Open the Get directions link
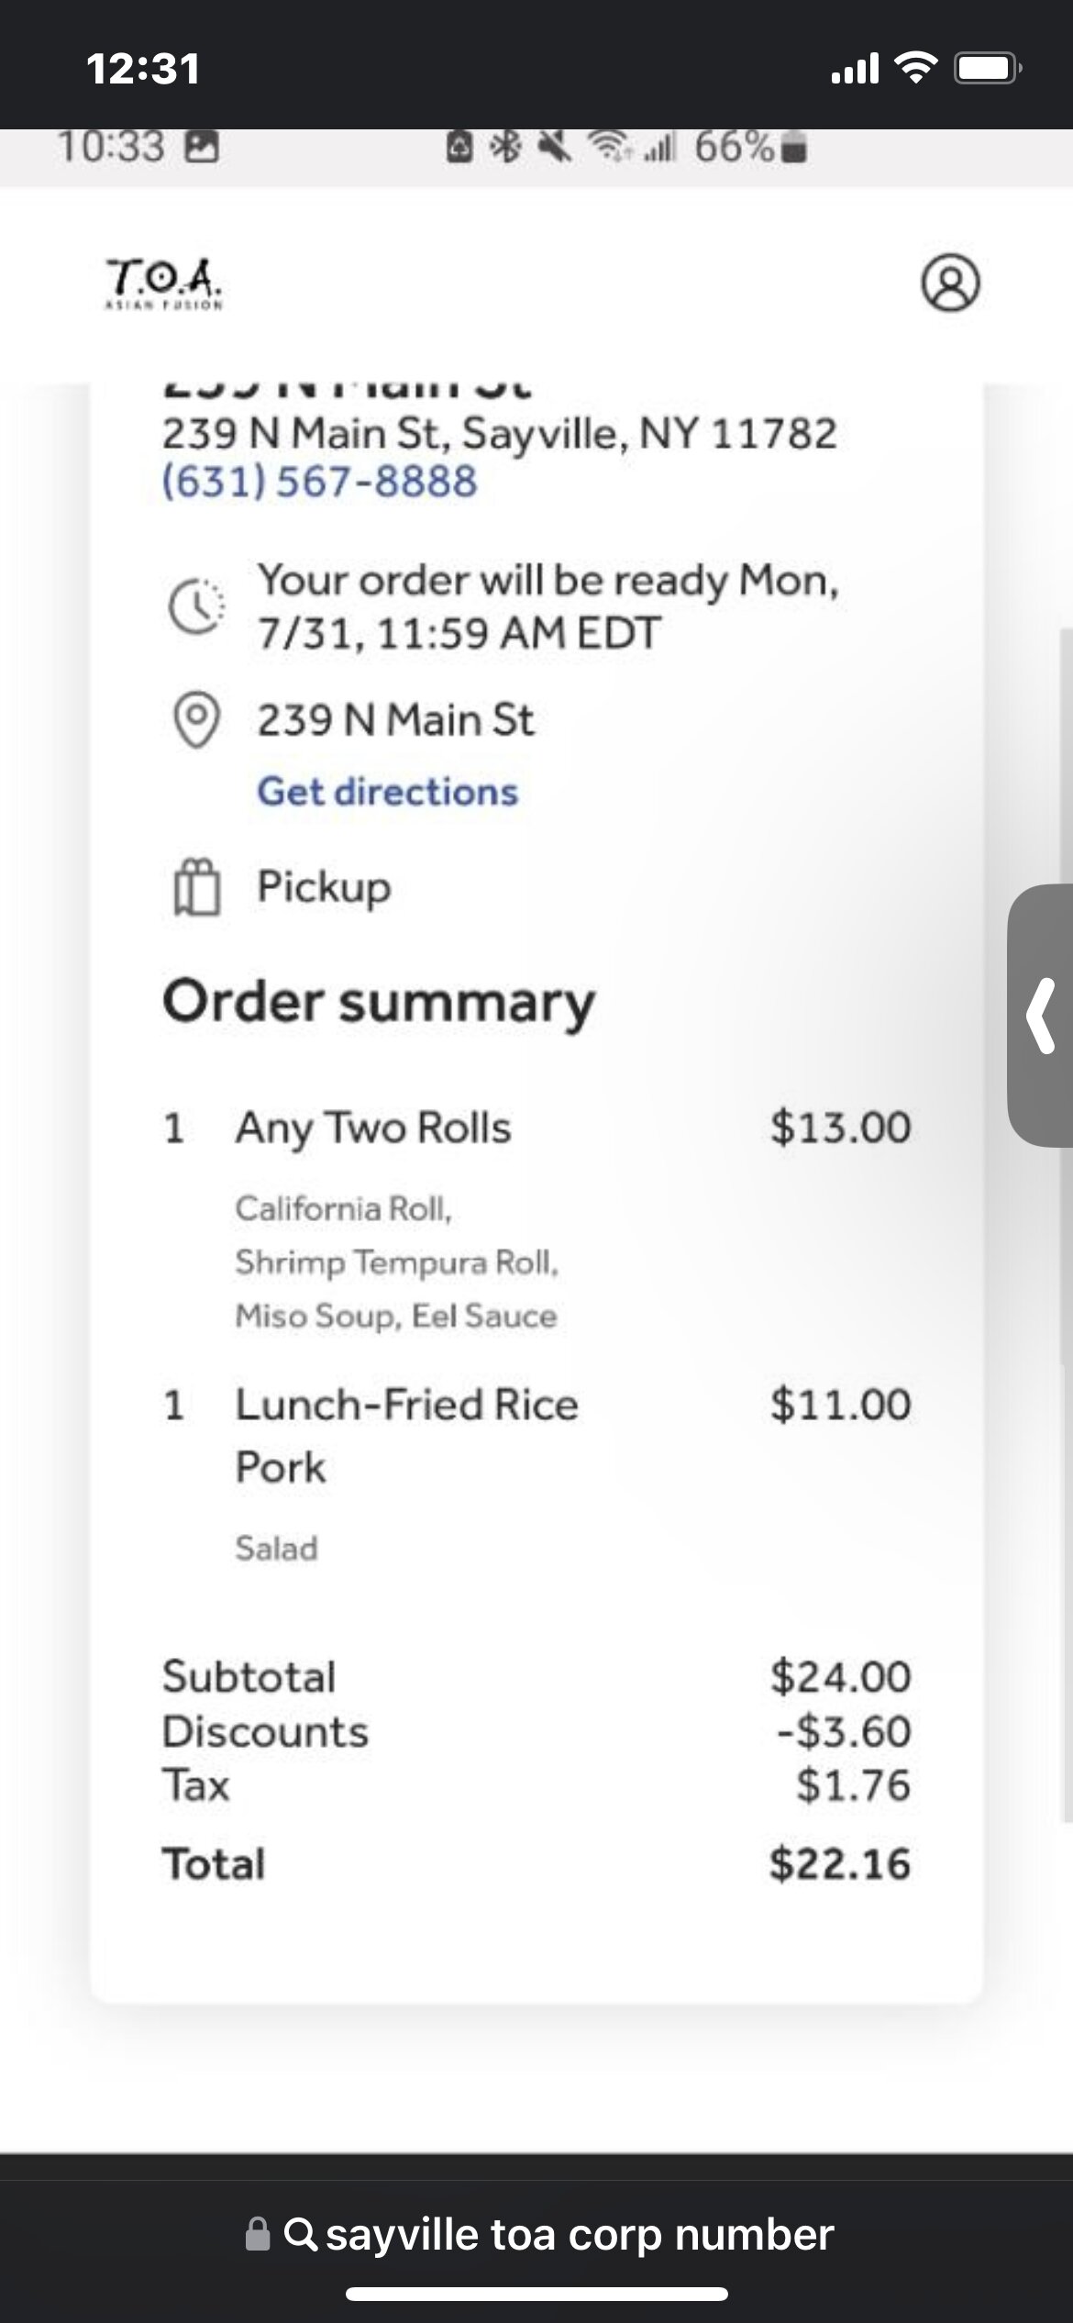 click(387, 792)
